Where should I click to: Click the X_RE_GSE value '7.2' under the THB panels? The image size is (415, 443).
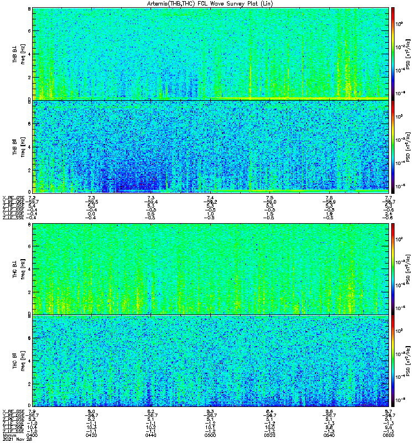(32, 198)
